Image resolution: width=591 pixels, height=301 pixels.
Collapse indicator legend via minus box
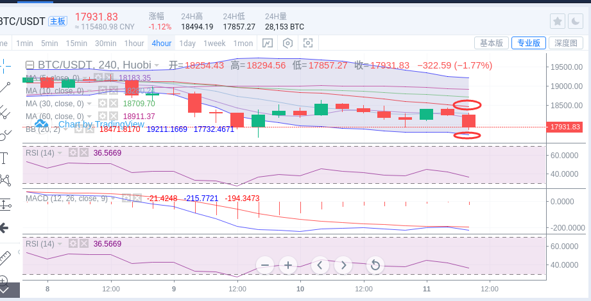coord(30,65)
